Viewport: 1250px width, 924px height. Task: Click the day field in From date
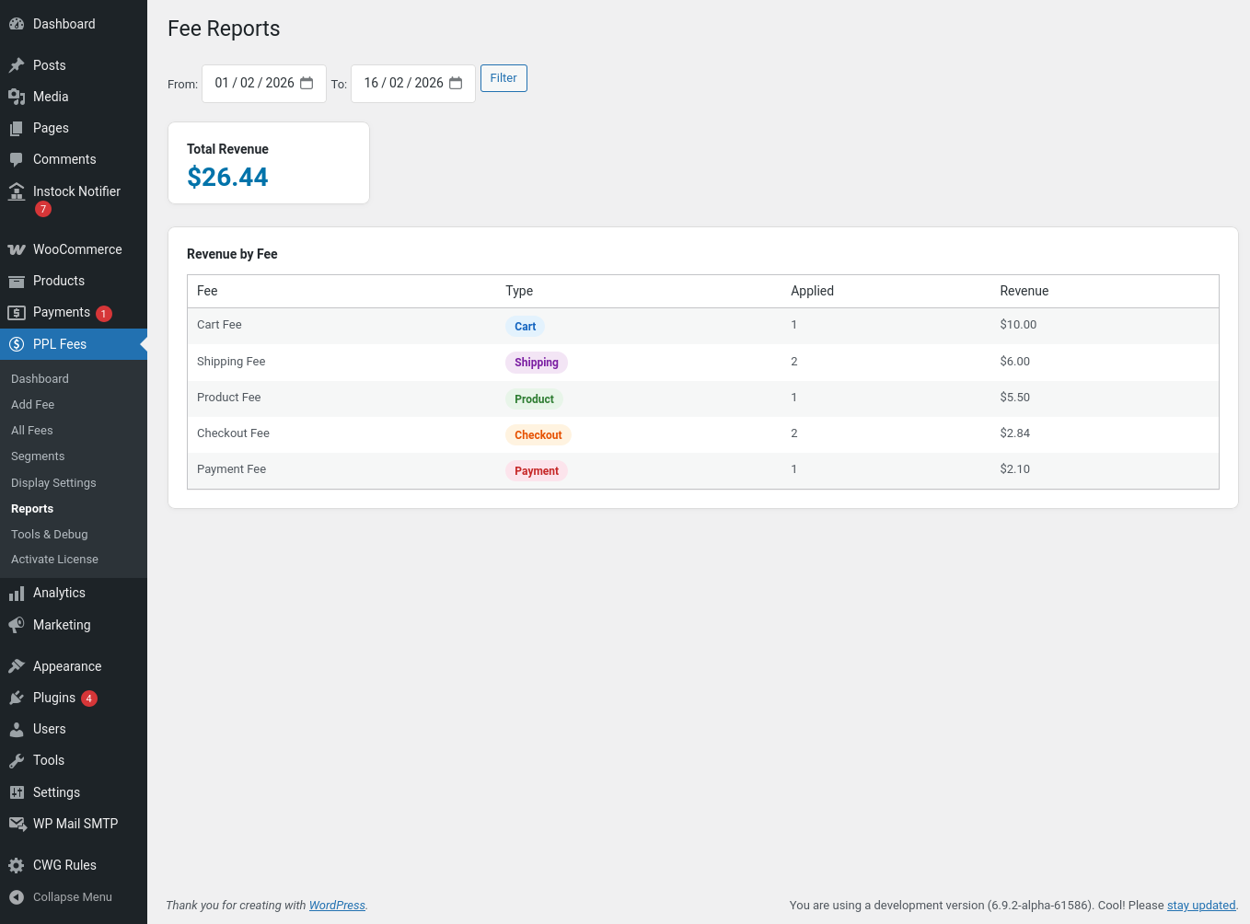(222, 83)
